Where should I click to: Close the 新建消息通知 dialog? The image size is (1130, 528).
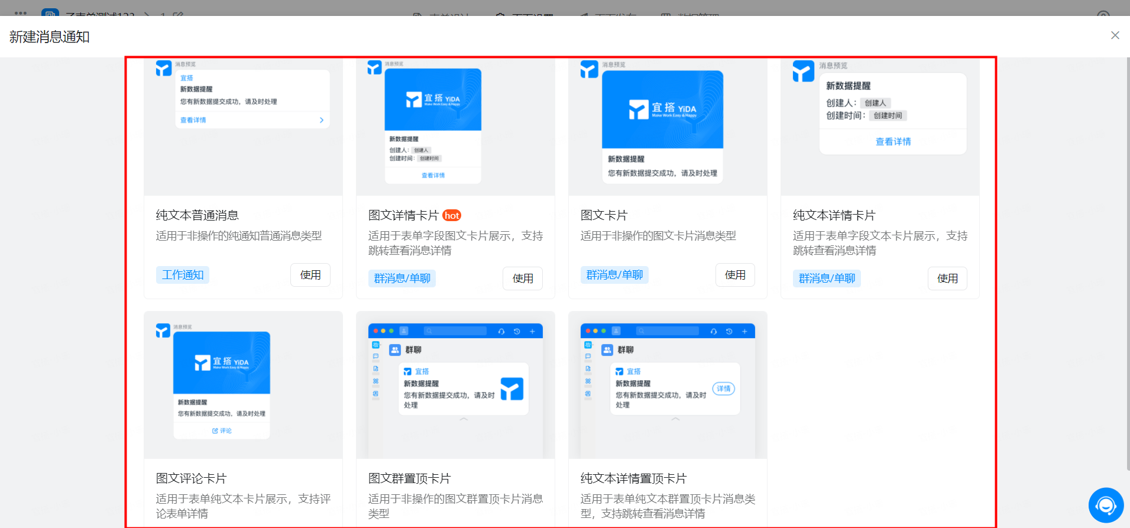coord(1115,35)
